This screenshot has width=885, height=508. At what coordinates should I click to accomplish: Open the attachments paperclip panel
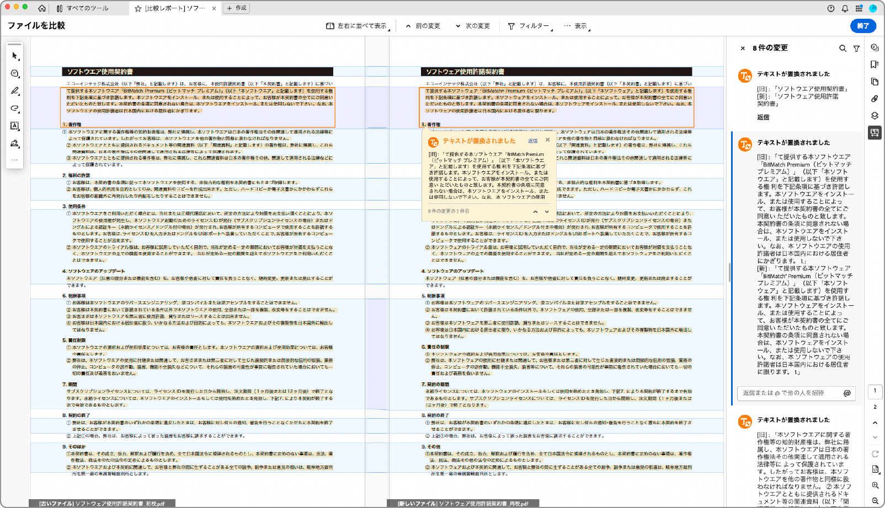coord(875,99)
